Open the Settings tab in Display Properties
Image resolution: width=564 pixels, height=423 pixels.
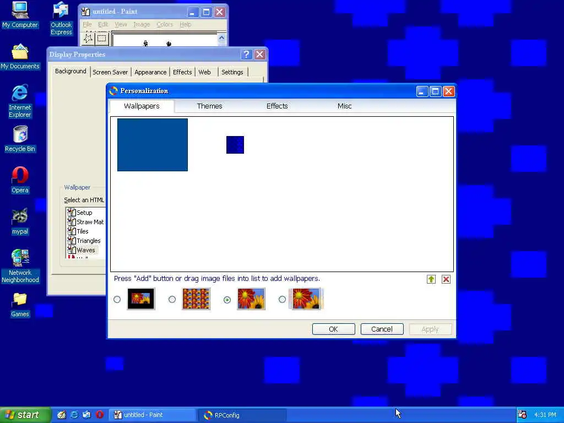tap(232, 72)
